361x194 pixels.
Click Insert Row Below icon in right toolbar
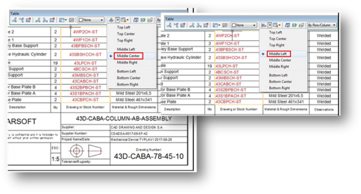pos(176,25)
